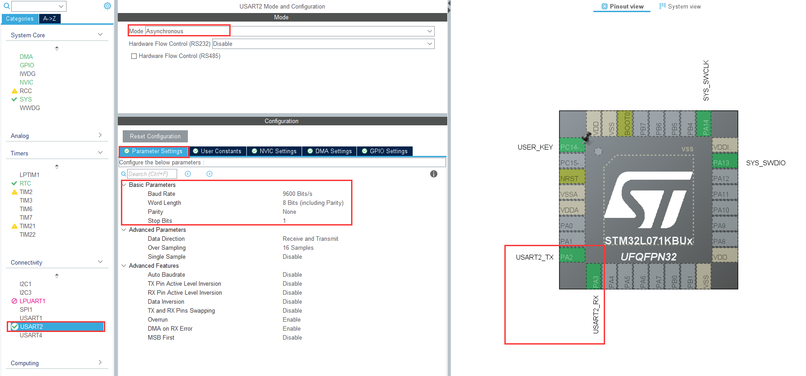Select I2C1 in Connectivity list
Image resolution: width=806 pixels, height=376 pixels.
coord(25,284)
